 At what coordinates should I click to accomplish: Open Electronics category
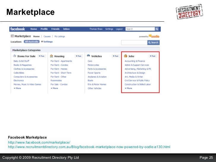pos(19,80)
